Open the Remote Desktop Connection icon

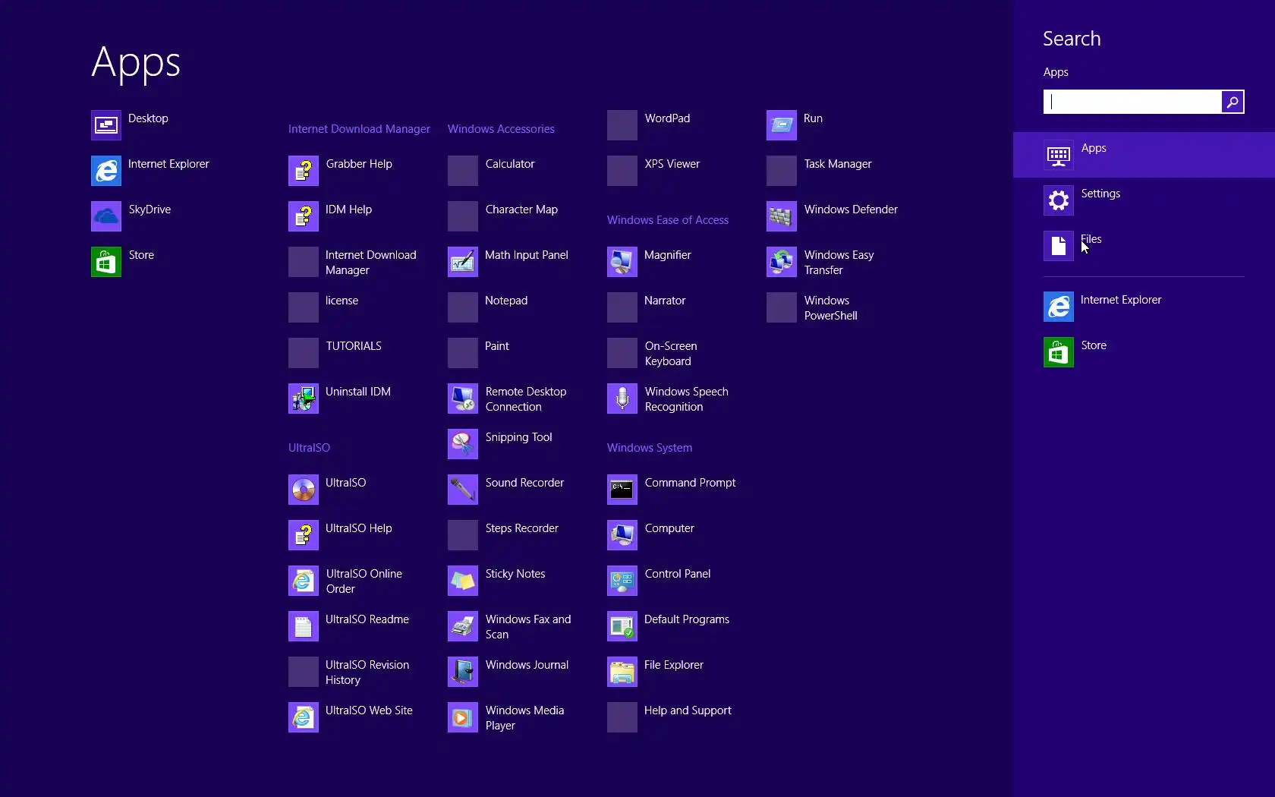463,398
